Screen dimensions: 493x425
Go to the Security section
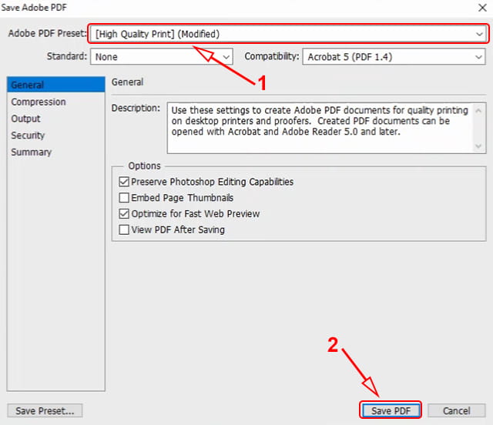coord(28,136)
